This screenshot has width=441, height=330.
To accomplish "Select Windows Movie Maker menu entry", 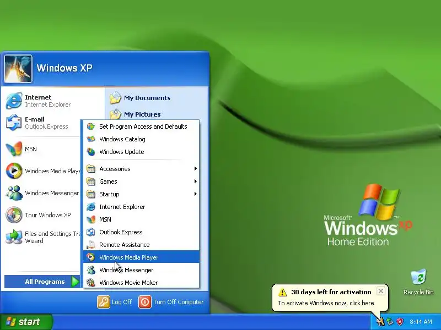I will point(141,283).
